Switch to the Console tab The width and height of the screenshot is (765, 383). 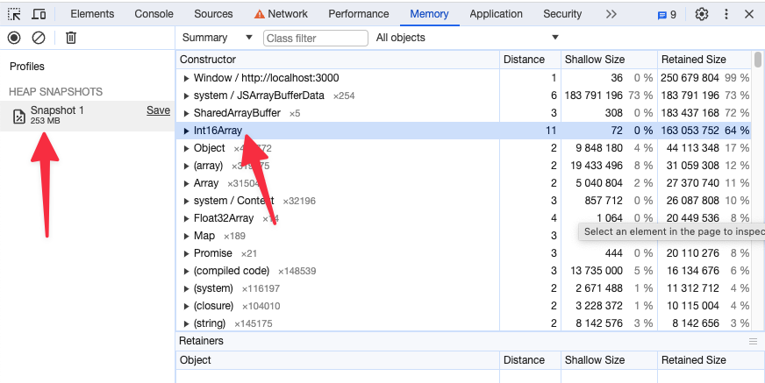[x=154, y=14]
